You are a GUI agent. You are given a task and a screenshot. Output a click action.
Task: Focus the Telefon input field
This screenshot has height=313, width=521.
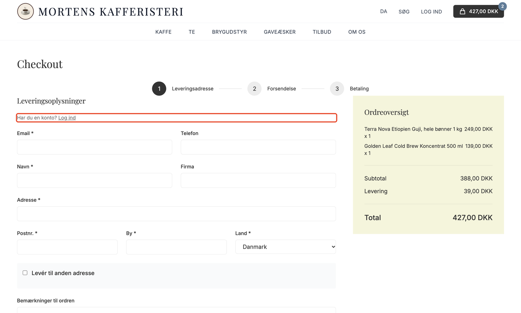click(x=258, y=147)
